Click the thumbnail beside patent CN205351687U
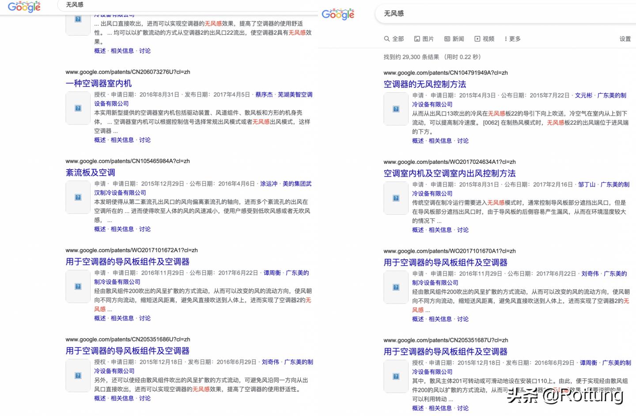636x416 pixels. [x=395, y=376]
